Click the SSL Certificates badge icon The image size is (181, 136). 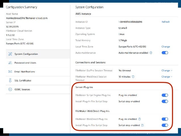(x=10, y=80)
